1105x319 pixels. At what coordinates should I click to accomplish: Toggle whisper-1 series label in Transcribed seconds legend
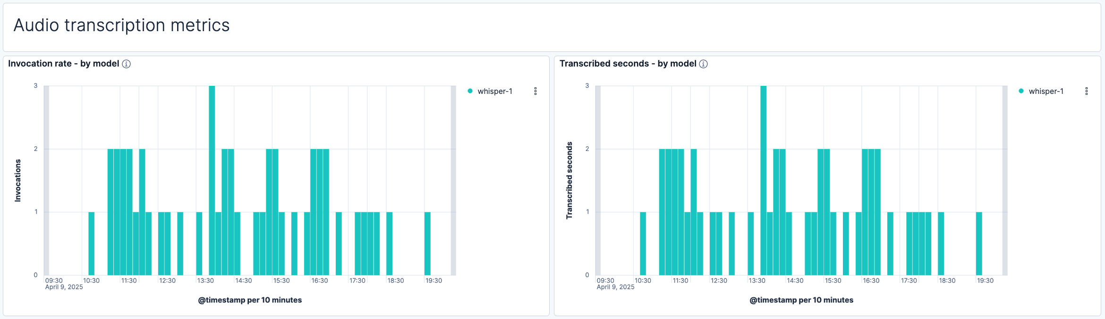click(1046, 91)
